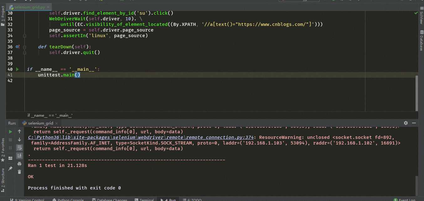424x201 pixels.
Task: Click the Pause output icon
Action: 10,148
